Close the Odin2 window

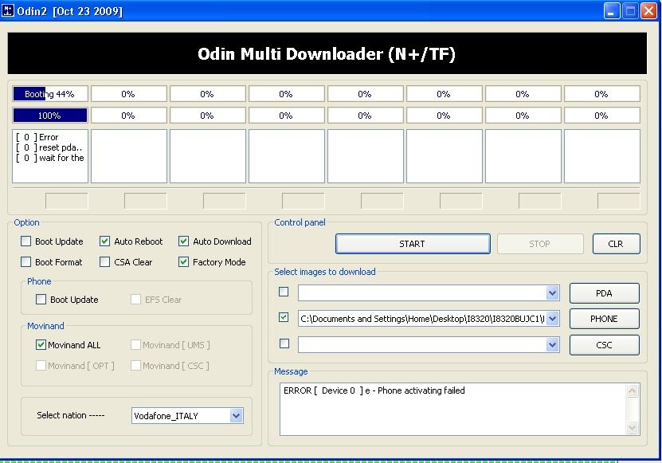[649, 10]
